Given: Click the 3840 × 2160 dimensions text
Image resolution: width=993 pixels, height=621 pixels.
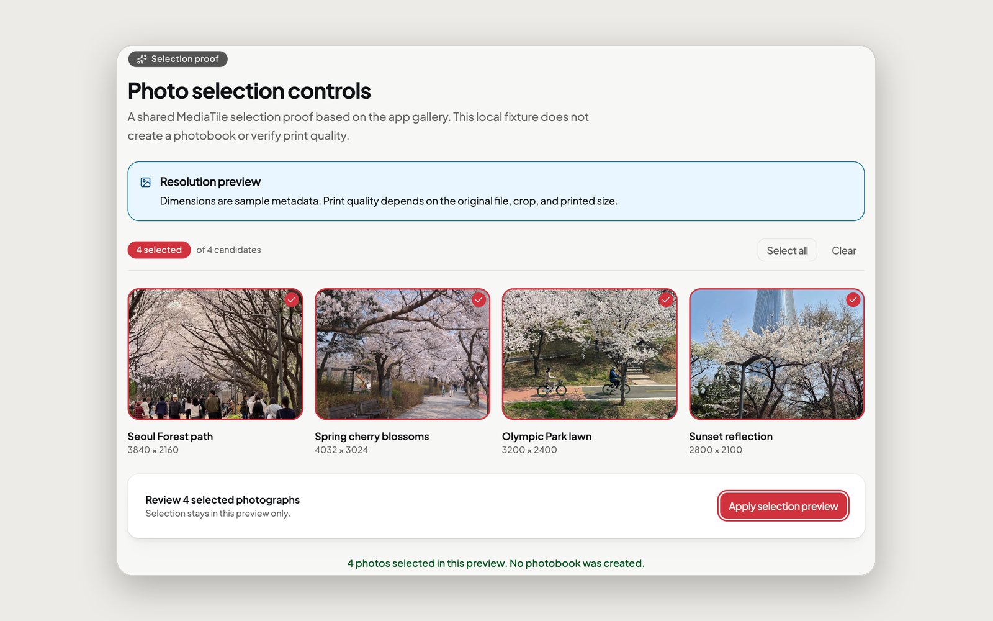Looking at the screenshot, I should (x=153, y=450).
